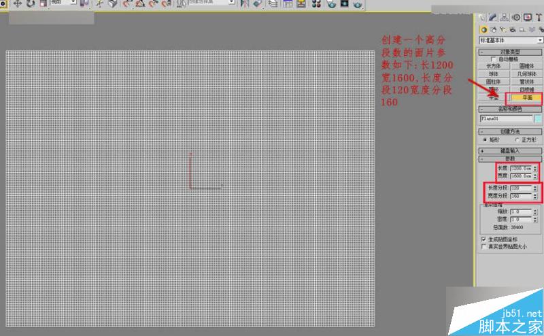The image size is (544, 336).
Task: Collapse the 对象类型 rollout
Action: click(x=510, y=52)
